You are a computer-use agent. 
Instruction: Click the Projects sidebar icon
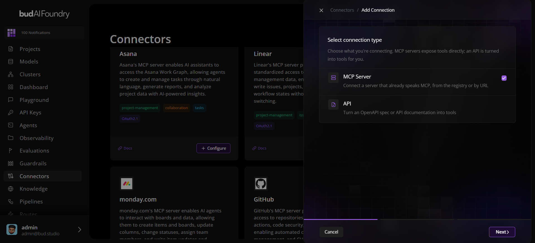(x=11, y=49)
